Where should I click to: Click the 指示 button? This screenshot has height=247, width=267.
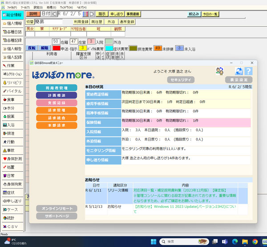point(102,14)
